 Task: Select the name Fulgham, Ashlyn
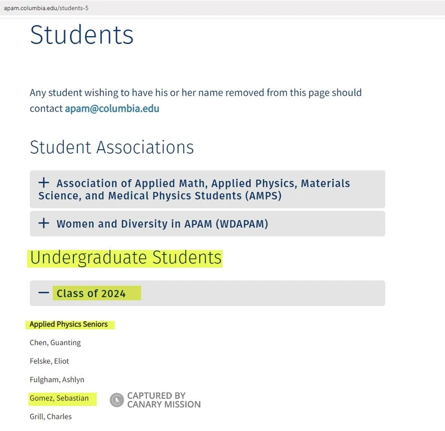pyautogui.click(x=57, y=379)
